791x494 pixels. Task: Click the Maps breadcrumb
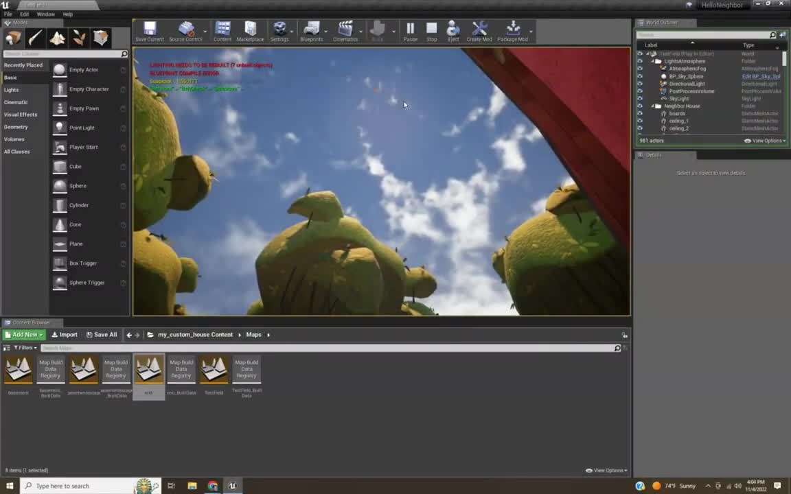(254, 335)
